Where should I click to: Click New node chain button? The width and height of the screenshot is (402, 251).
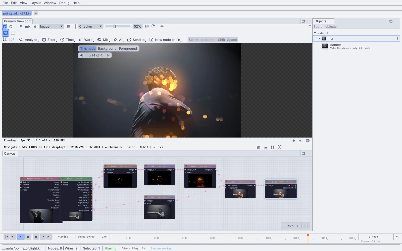tap(166, 40)
